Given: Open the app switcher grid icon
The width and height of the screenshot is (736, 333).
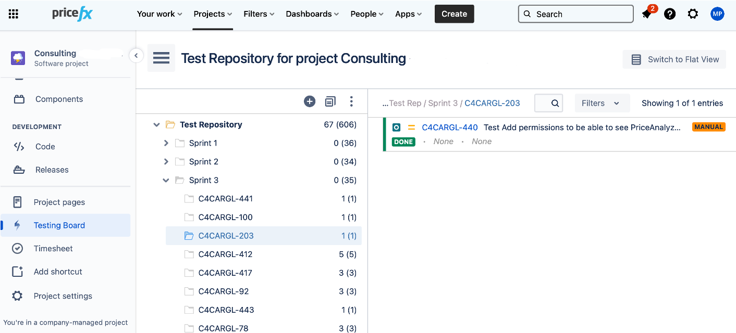Looking at the screenshot, I should tap(14, 14).
